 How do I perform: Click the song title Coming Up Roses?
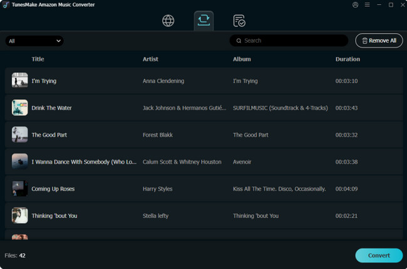53,189
